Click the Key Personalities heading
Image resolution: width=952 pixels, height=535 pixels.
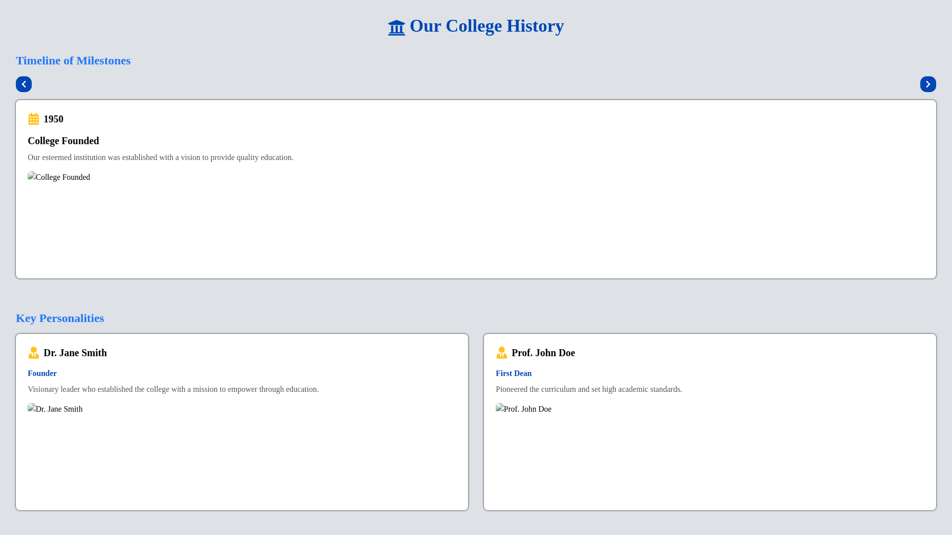pos(59,318)
